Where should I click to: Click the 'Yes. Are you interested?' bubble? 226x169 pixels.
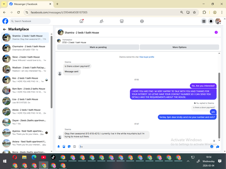point(203,86)
